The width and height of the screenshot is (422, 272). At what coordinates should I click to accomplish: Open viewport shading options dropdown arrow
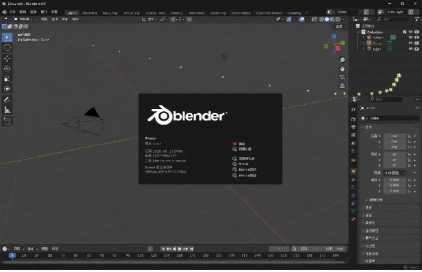(x=343, y=19)
